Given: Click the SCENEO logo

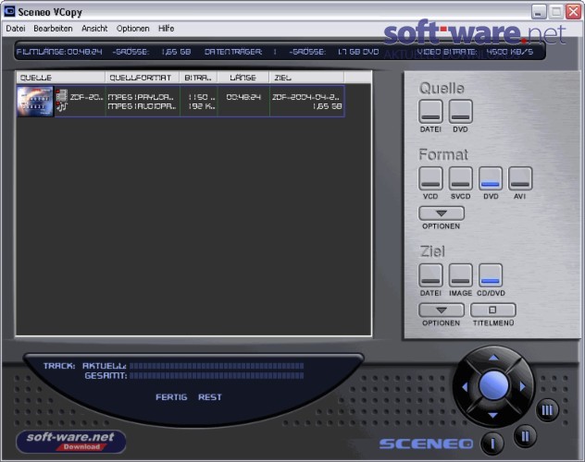Looking at the screenshot, I should click(x=426, y=444).
